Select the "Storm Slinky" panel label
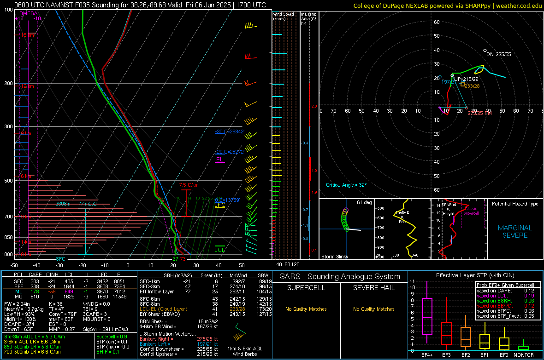Image resolution: width=544 pixels, height=360 pixels. tap(334, 257)
